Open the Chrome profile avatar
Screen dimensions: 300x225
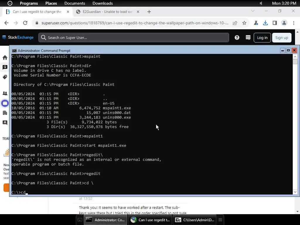[284, 23]
